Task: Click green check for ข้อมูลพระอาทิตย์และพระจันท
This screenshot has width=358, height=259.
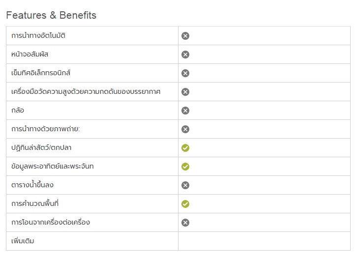Action: pyautogui.click(x=185, y=167)
